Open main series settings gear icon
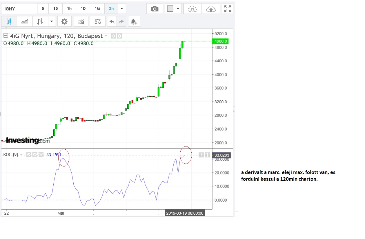 [119, 36]
